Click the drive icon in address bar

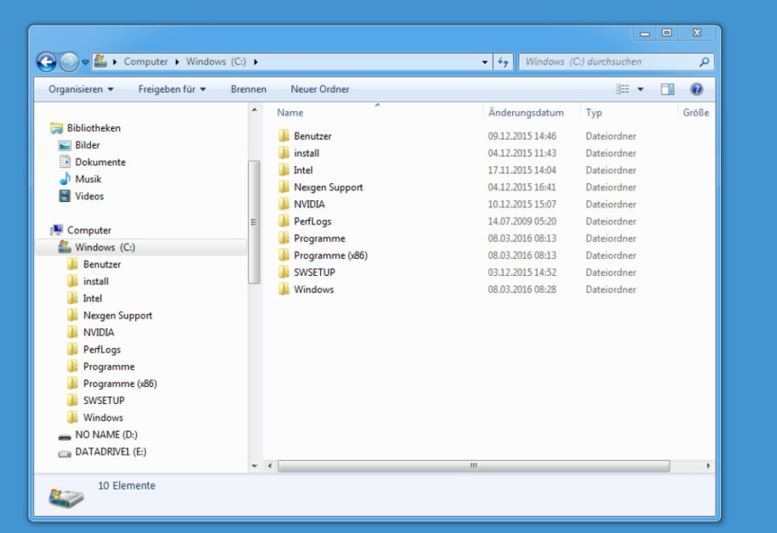coord(100,61)
